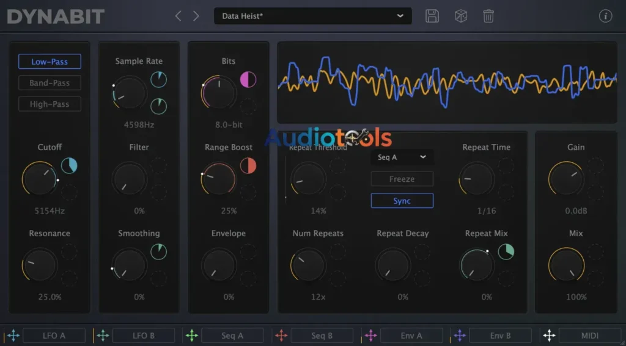Expand the Seq A source dropdown
Image resolution: width=626 pixels, height=346 pixels.
pos(402,157)
